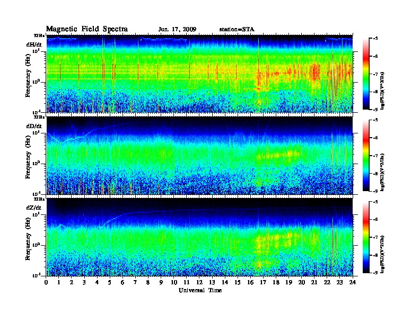Click the "Frequency (Hz)" label of dD/dt panel
This screenshot has height=324, width=420.
pos(28,157)
